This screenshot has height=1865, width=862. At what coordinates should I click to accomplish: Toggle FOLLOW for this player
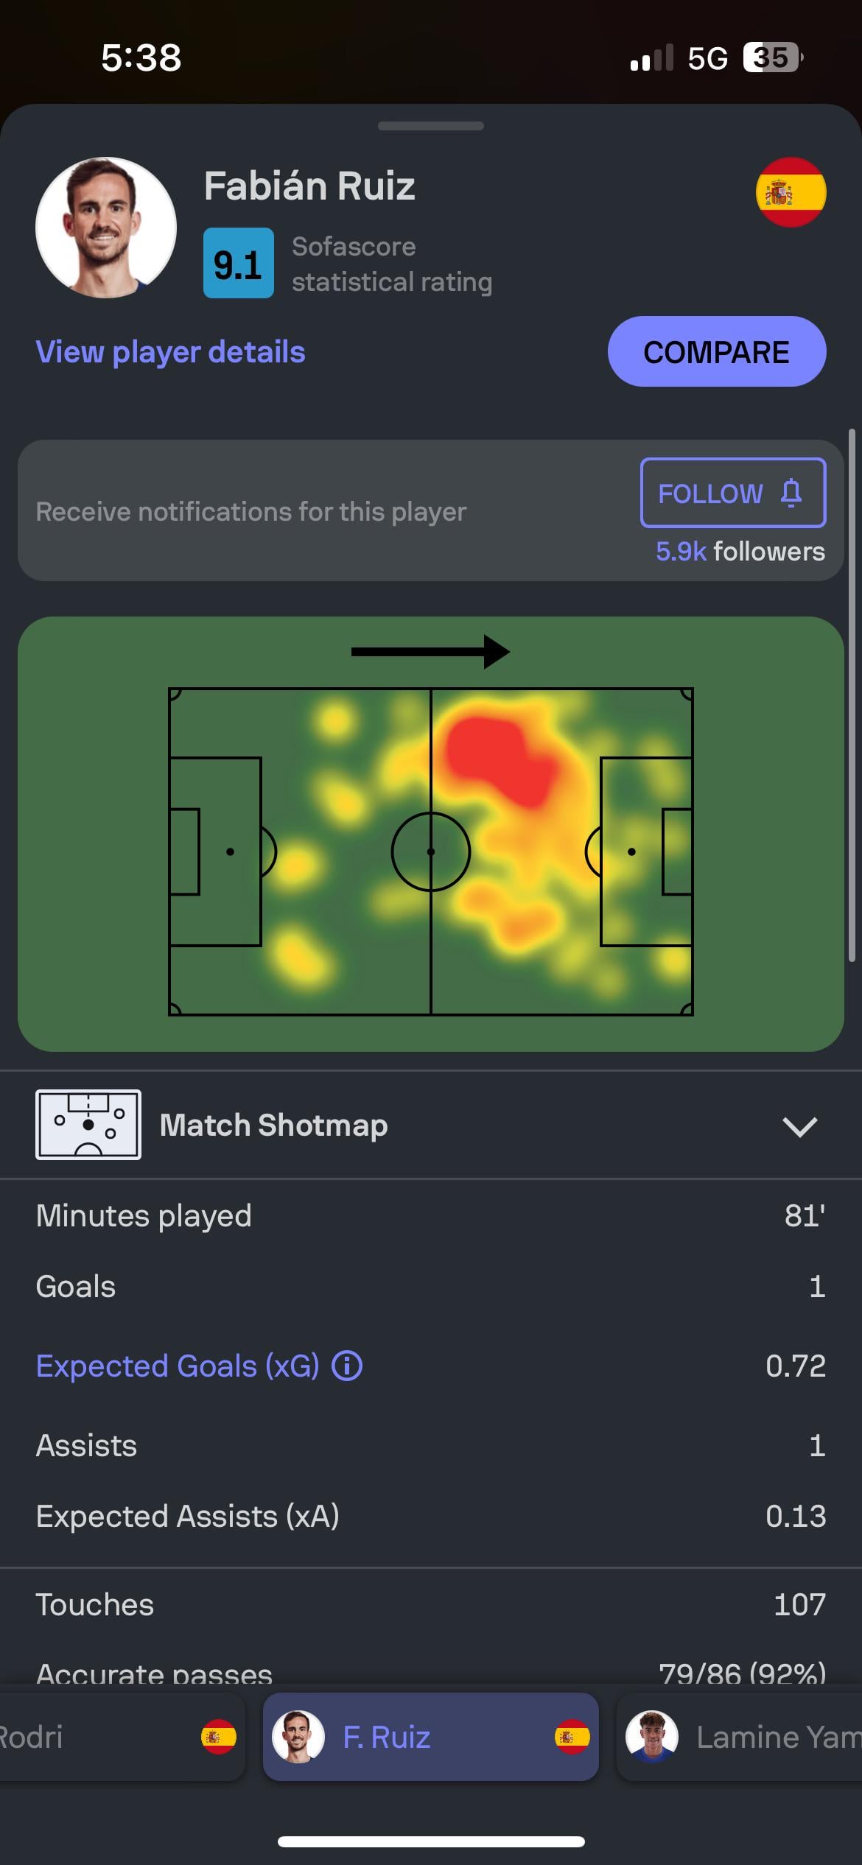[x=732, y=493]
